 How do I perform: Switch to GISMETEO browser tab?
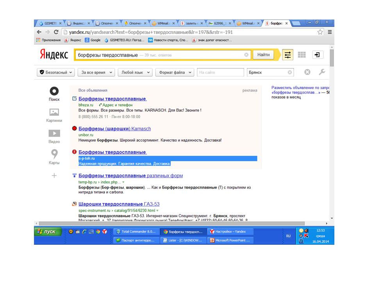point(50,23)
